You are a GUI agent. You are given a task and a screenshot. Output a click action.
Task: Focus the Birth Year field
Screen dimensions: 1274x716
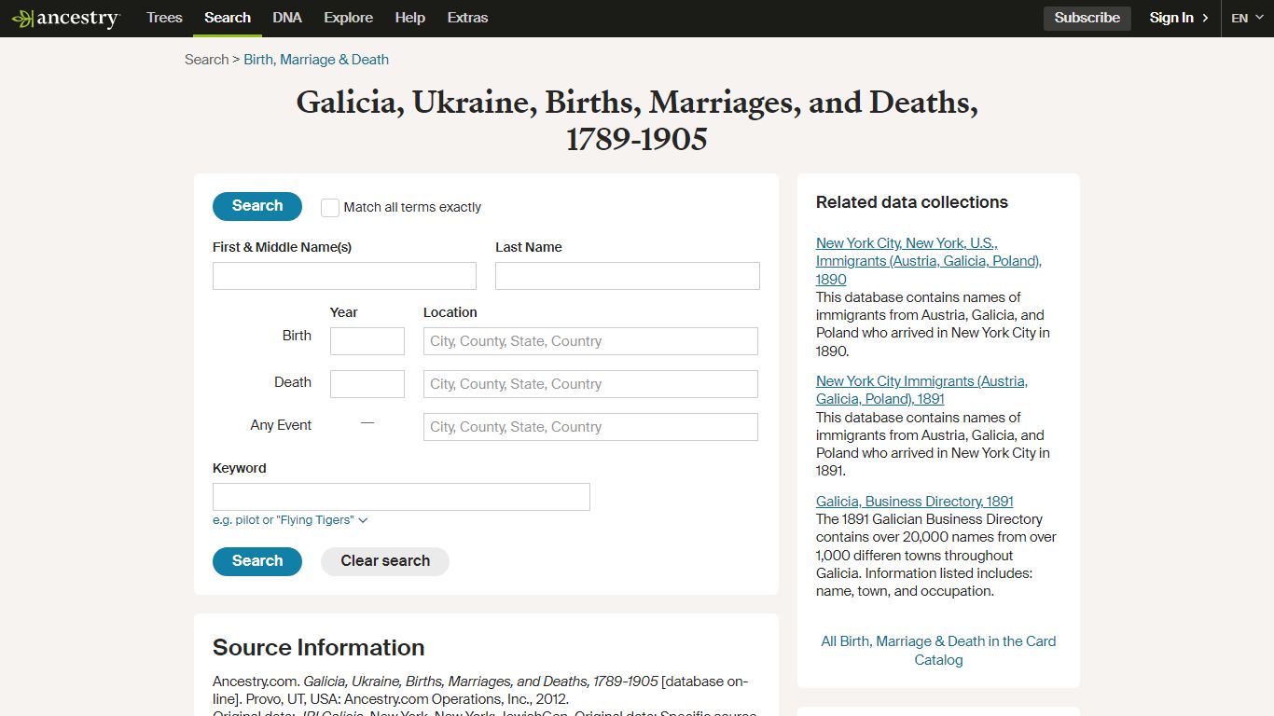(x=367, y=341)
